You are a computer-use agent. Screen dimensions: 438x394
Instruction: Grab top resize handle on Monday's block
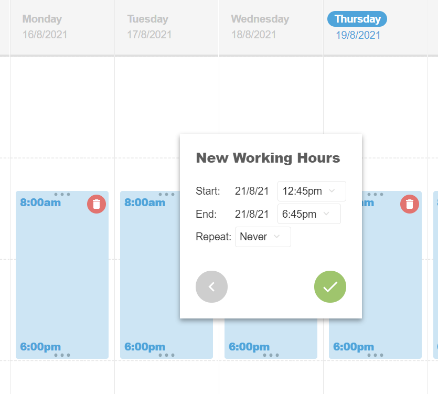click(x=62, y=195)
